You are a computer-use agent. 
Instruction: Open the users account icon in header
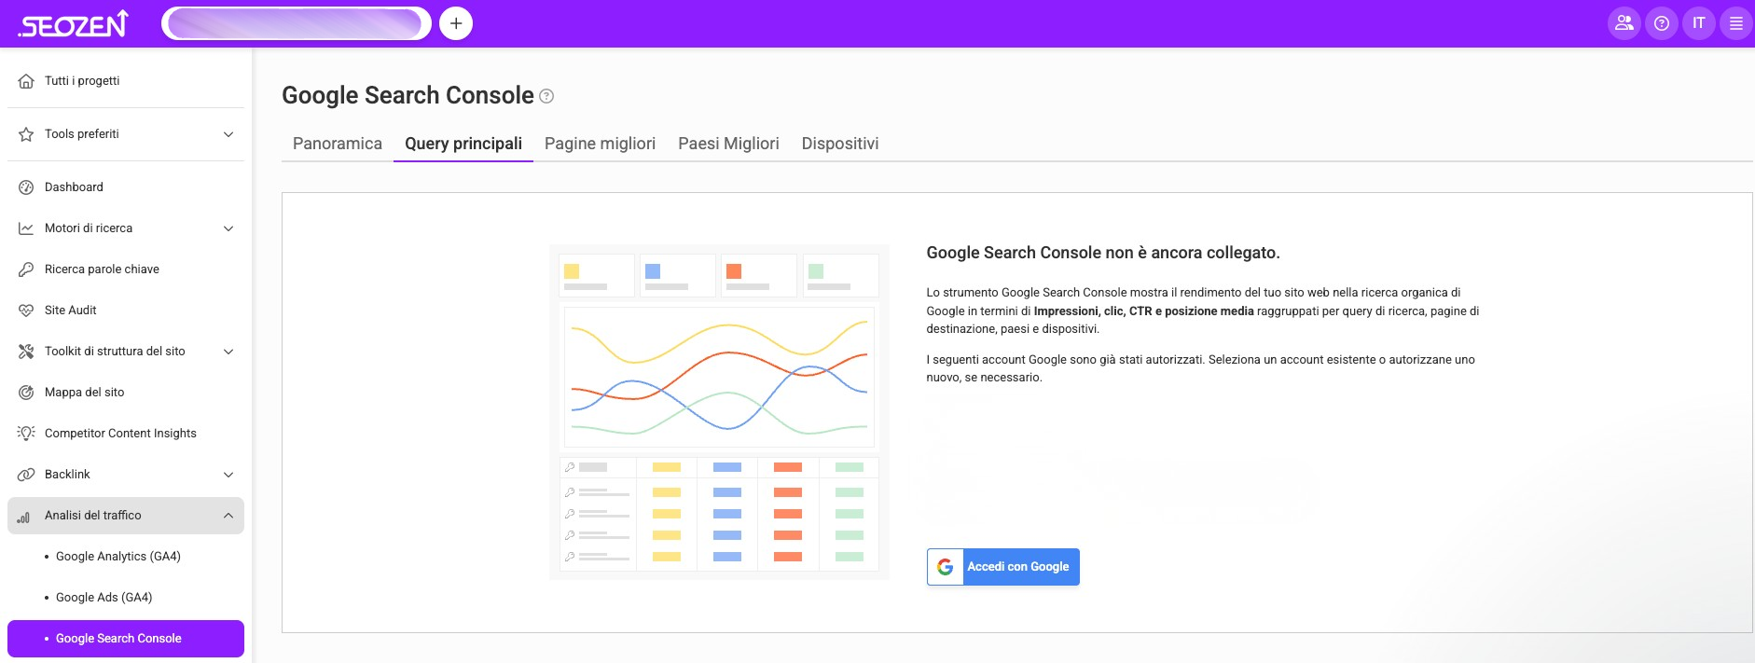1624,23
